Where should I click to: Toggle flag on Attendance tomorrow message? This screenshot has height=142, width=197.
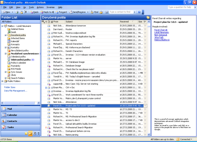pyautogui.click(x=145, y=26)
